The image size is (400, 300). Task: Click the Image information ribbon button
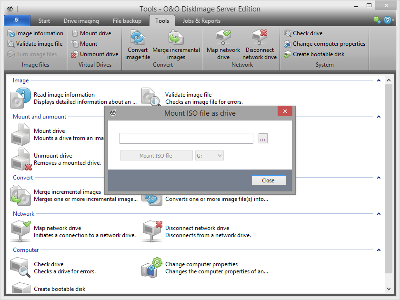pos(35,33)
